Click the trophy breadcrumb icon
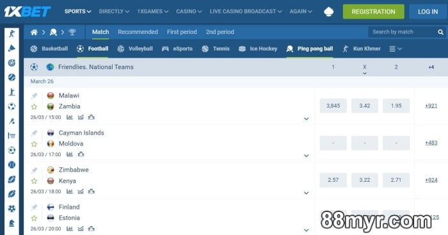The image size is (448, 235). [72, 32]
